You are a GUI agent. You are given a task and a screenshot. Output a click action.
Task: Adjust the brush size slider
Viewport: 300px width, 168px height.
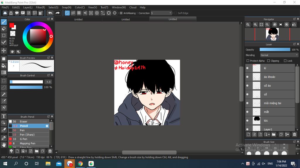click(x=26, y=82)
